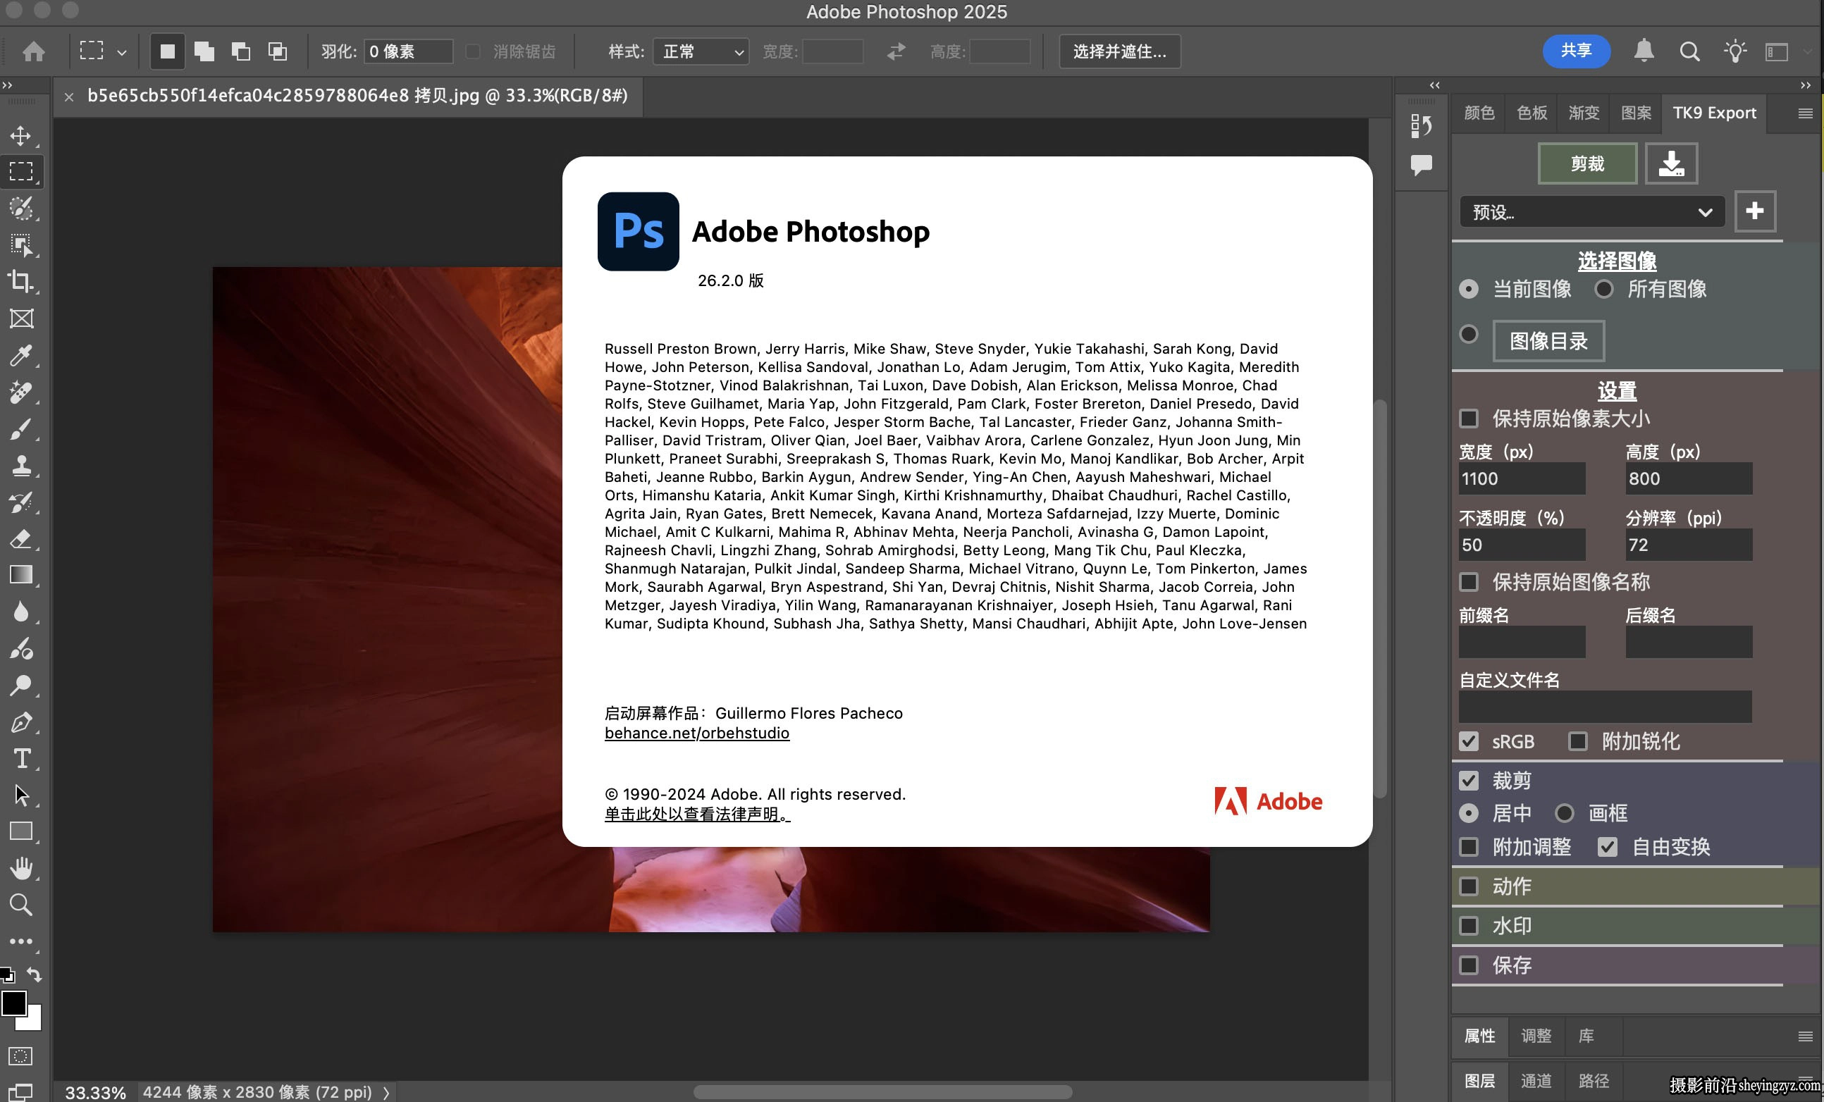
Task: Click the Home icon in options bar
Action: pos(33,51)
